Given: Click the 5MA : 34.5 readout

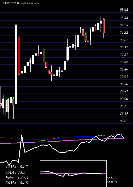Looking at the screenshot, I should pos(15,172).
